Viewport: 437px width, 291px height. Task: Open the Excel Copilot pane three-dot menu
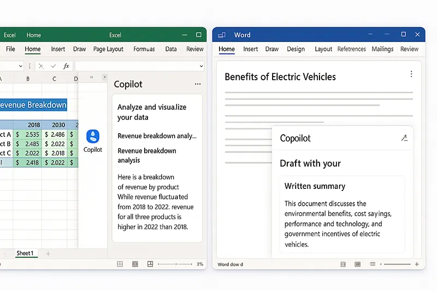click(x=197, y=85)
